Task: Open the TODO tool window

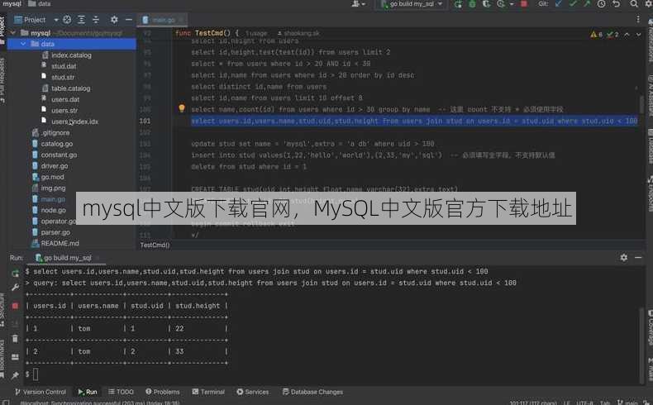Action: (121, 392)
